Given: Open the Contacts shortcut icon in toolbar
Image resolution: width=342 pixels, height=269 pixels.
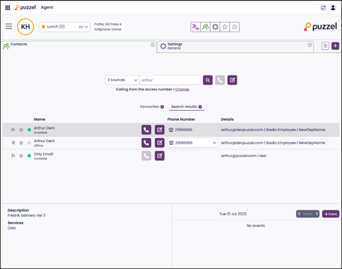Looking at the screenshot, I should coord(205,27).
